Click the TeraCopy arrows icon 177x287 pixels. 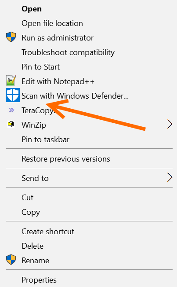coord(11,110)
